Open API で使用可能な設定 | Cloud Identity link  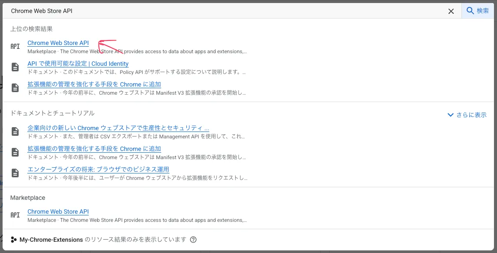78,64
